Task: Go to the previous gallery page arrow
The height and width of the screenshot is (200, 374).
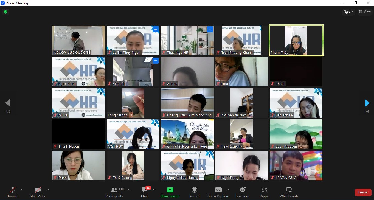Action: [8, 103]
